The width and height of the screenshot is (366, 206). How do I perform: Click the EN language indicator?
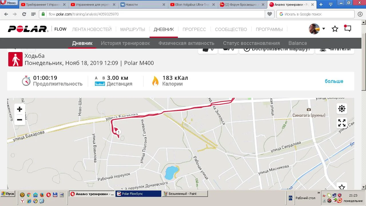pyautogui.click(x=291, y=198)
